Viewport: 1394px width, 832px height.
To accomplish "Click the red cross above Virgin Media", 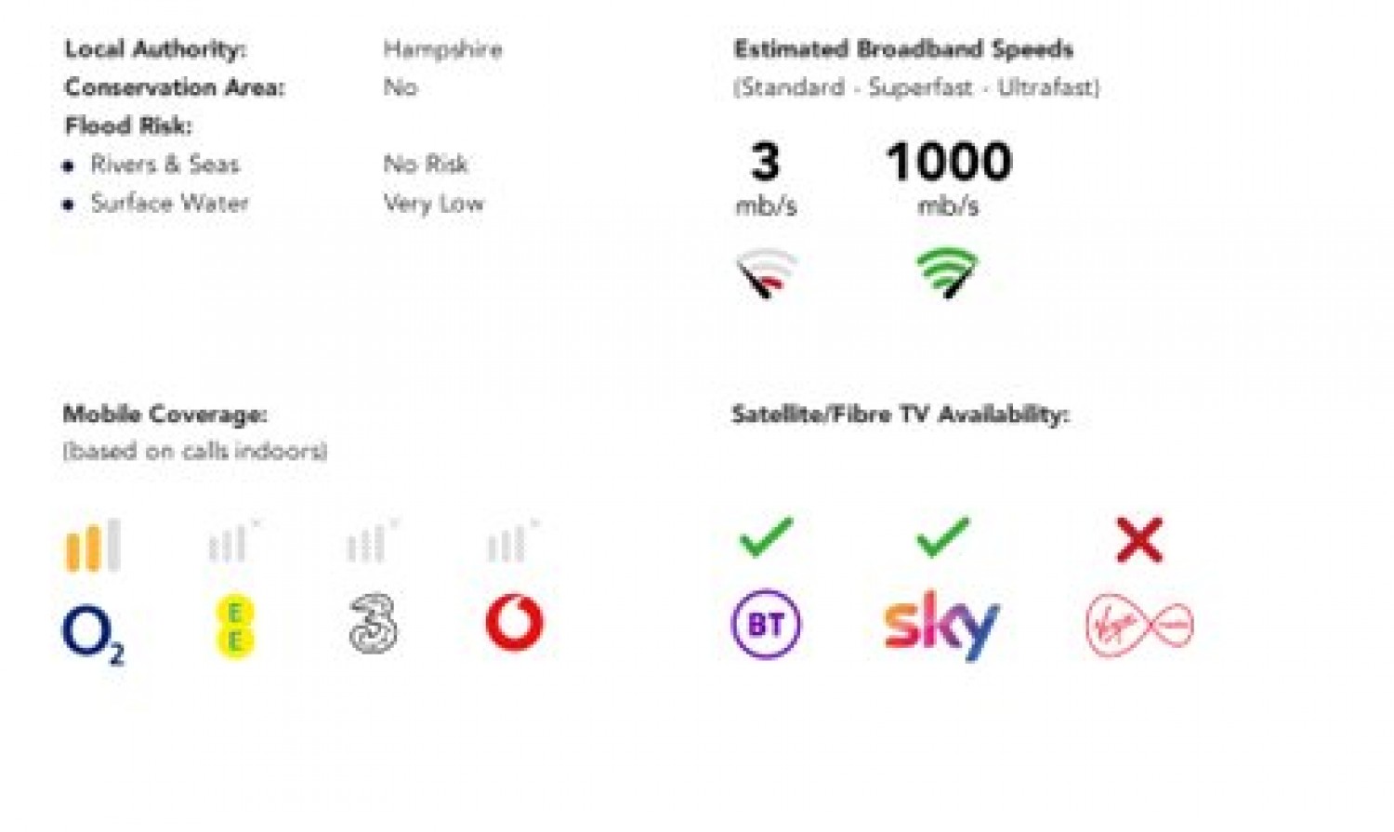I will pyautogui.click(x=1139, y=540).
